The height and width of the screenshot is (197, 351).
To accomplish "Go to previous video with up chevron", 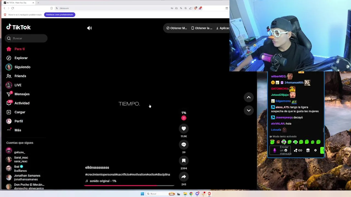I will point(249,97).
